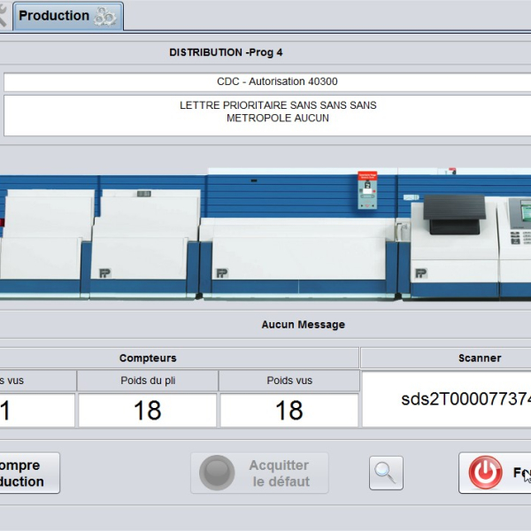Click the magnifying glass search button

point(386,473)
